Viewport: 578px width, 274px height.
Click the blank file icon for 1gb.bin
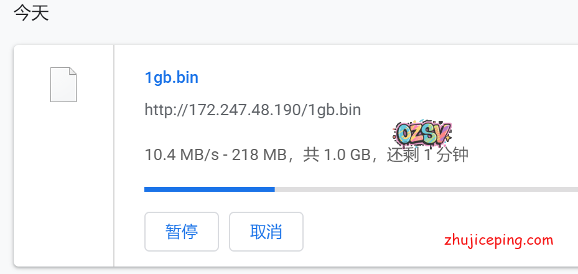pos(63,85)
